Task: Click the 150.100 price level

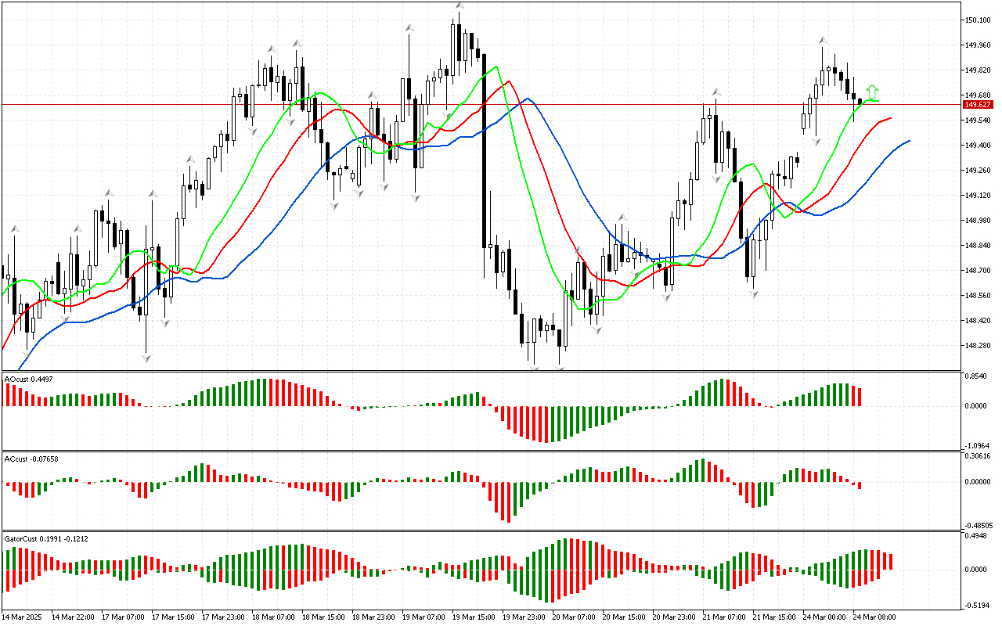Action: (x=979, y=20)
